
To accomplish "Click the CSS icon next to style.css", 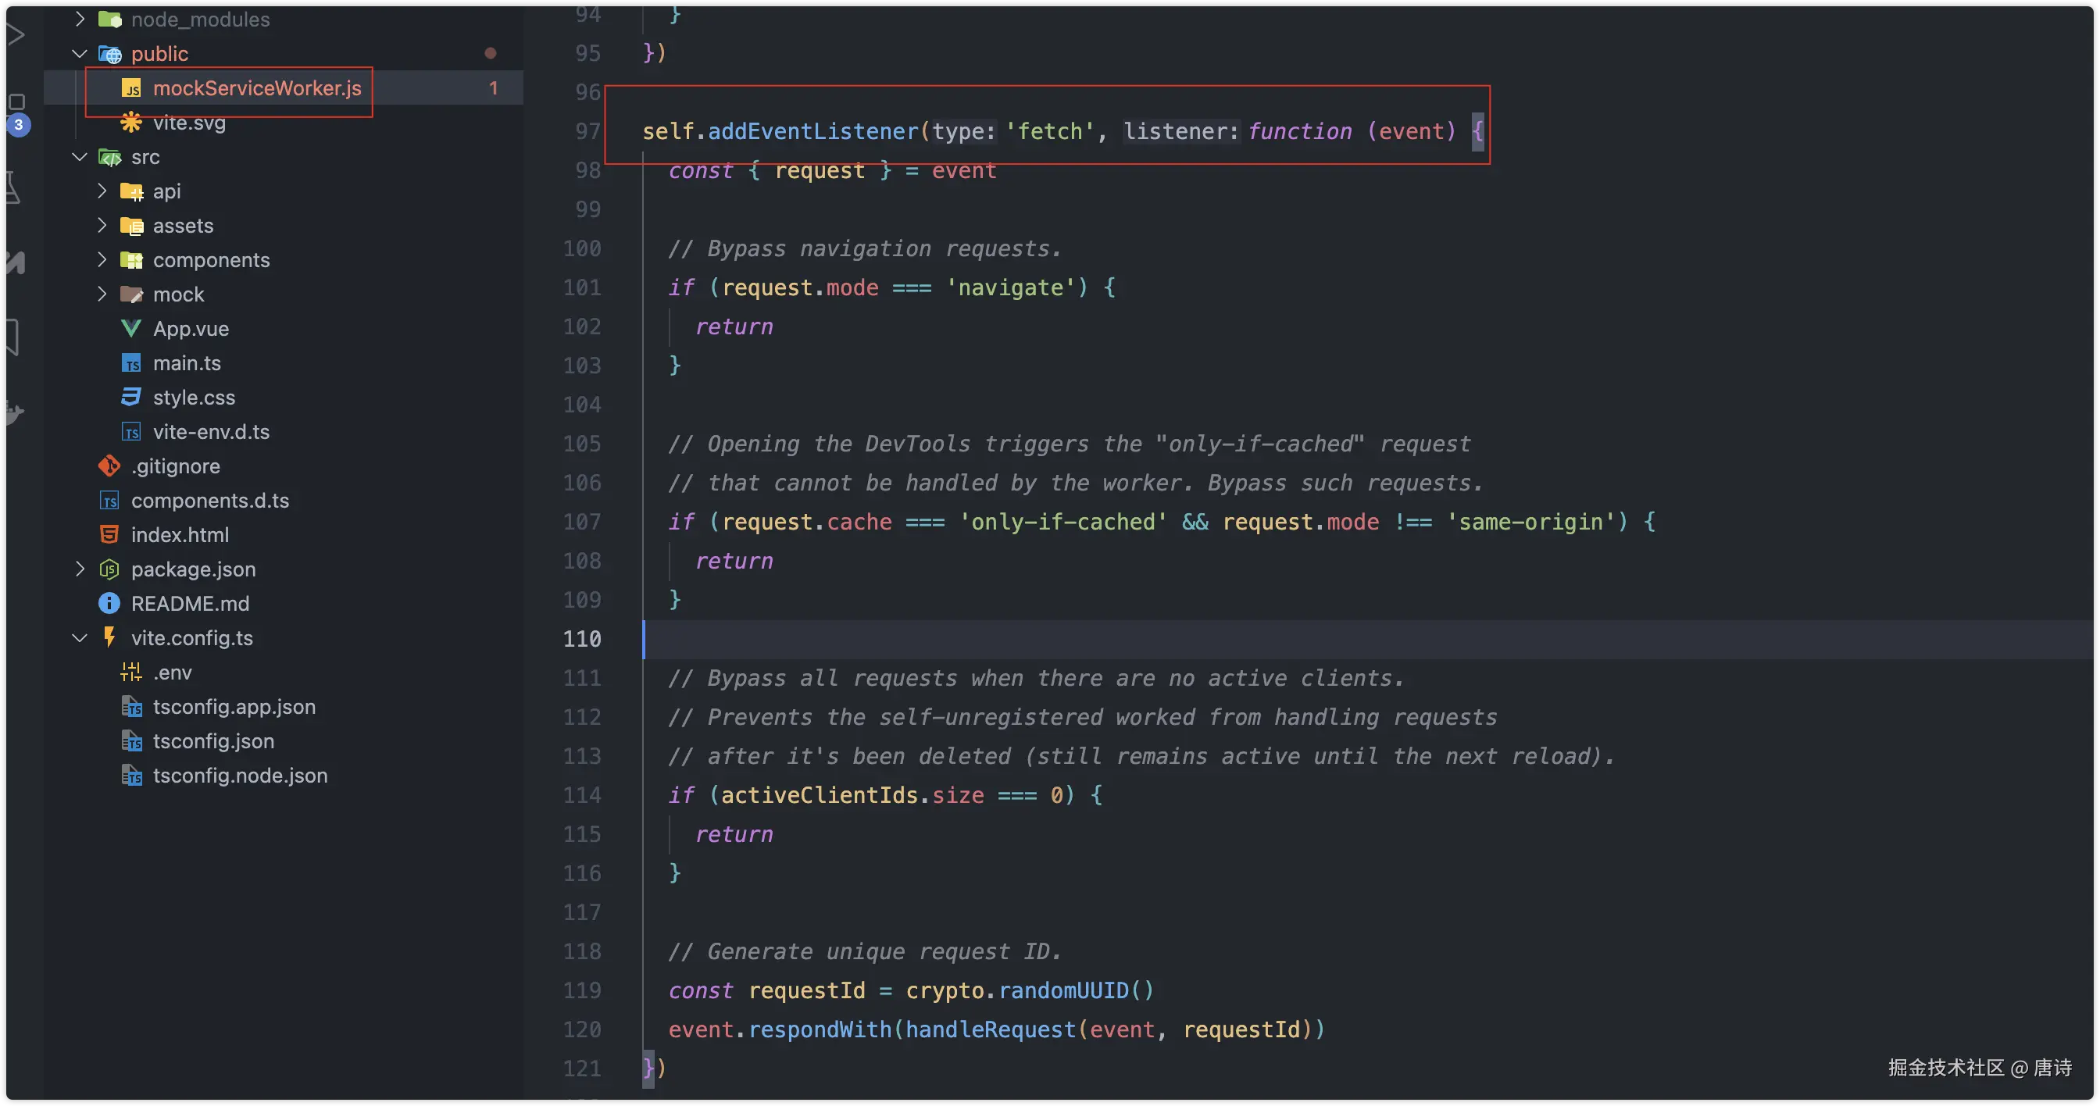I will click(130, 397).
